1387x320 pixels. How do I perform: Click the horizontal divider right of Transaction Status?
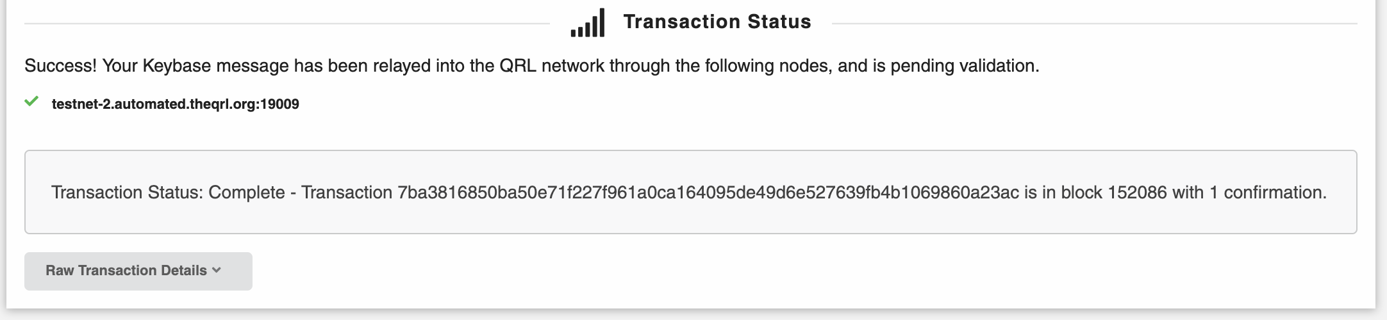coord(1095,24)
